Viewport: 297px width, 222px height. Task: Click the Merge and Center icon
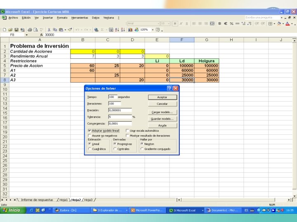point(212,23)
